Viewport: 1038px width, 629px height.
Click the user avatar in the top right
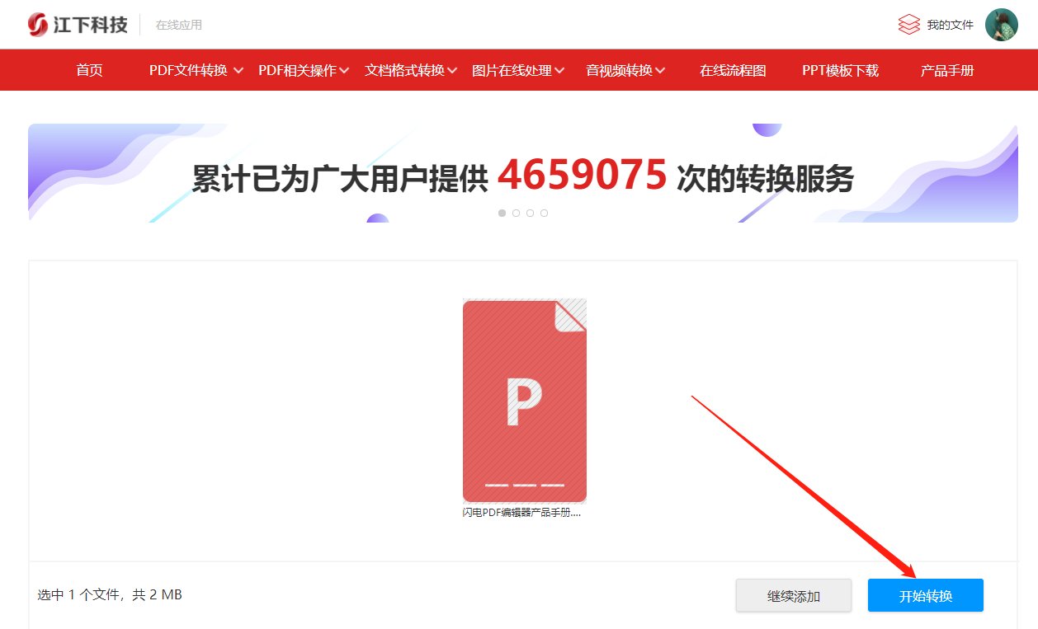click(1003, 24)
